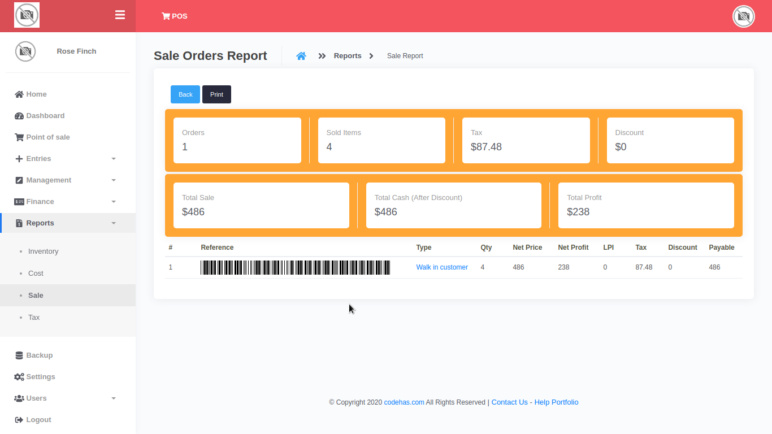This screenshot has height=434, width=772.
Task: Click the POS cart icon in top bar
Action: coord(166,16)
